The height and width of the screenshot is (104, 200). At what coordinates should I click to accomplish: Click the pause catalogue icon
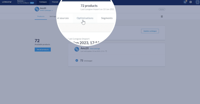[x=162, y=16]
